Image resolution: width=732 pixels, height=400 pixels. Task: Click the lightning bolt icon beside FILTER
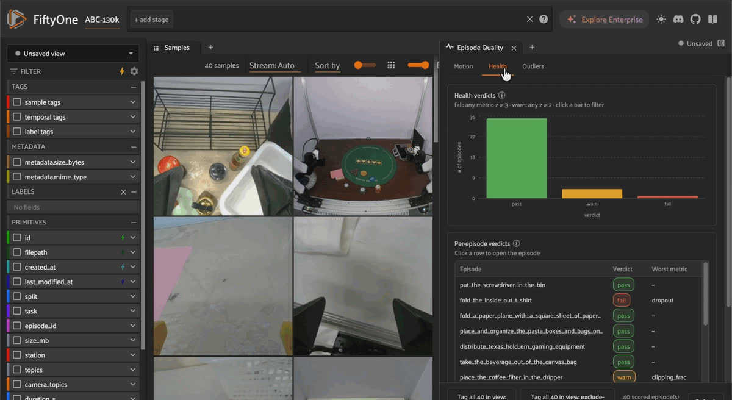[x=122, y=71]
